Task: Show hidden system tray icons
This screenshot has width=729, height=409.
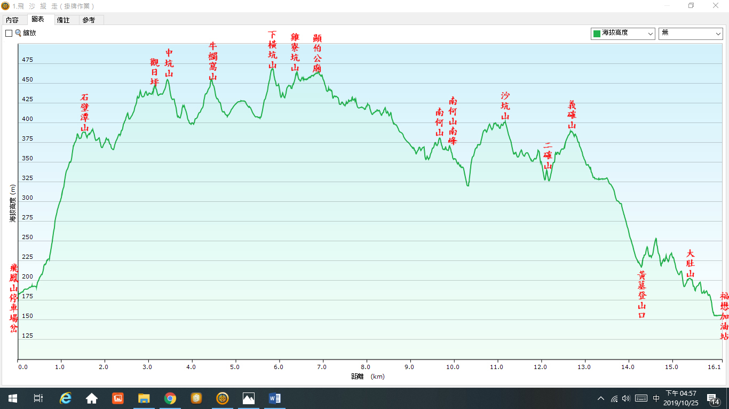Action: coord(601,398)
